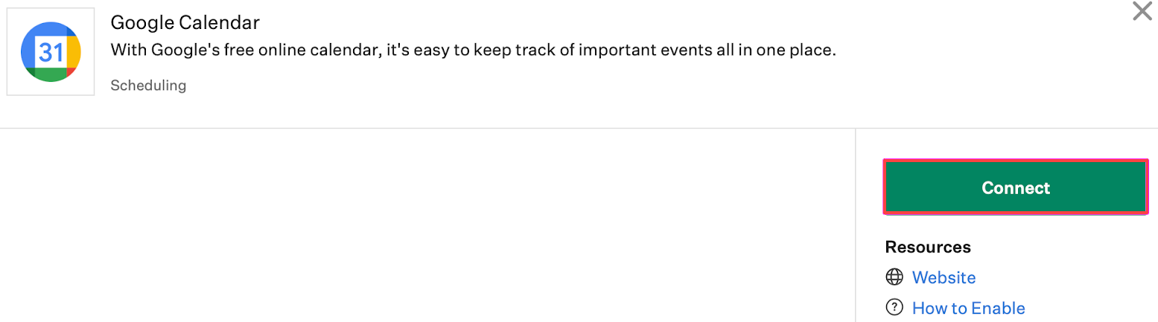This screenshot has height=322, width=1158.
Task: Click the word "Enable" in the help link
Action: click(998, 308)
